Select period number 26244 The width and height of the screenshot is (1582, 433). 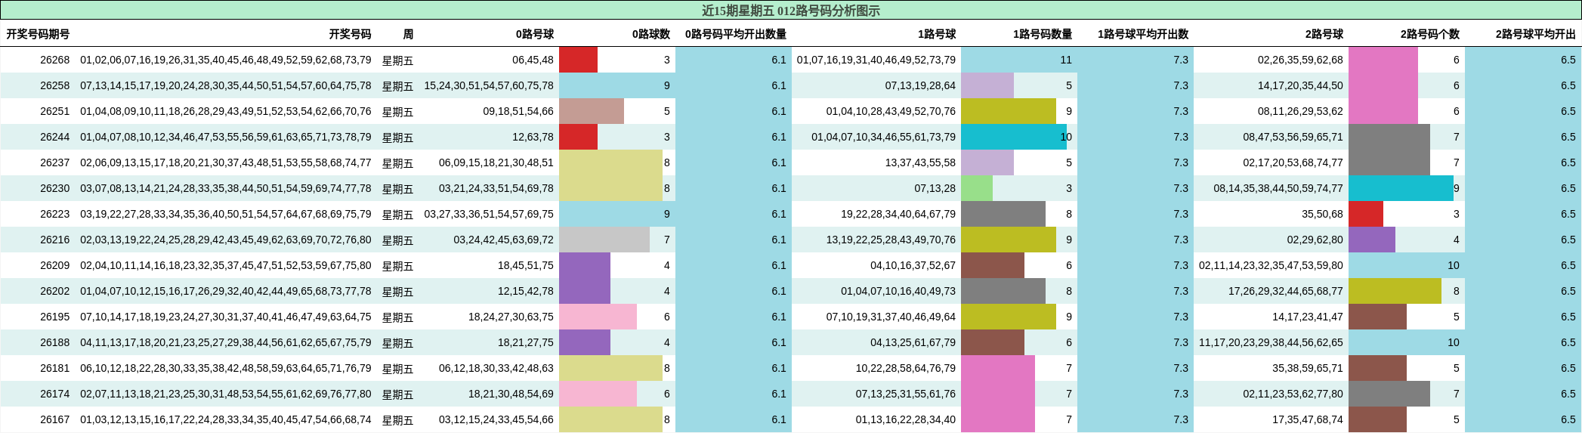click(x=54, y=137)
